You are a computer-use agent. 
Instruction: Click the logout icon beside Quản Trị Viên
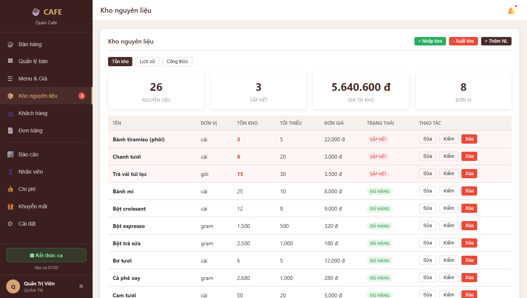coord(81,286)
